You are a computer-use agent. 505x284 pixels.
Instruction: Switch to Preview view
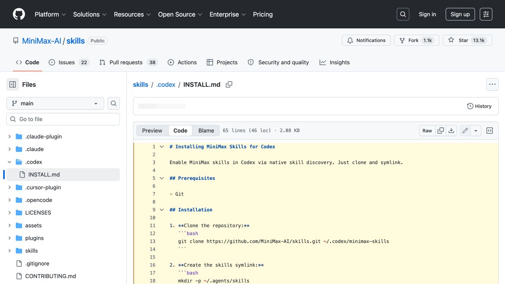152,131
